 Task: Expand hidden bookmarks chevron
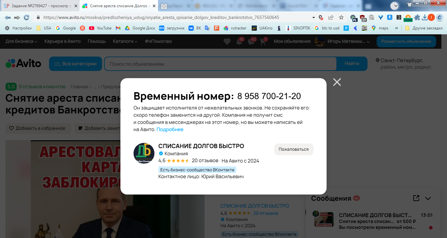pyautogui.click(x=397, y=28)
